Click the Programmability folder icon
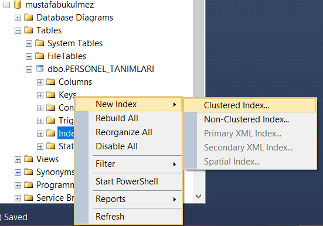 click(x=28, y=184)
